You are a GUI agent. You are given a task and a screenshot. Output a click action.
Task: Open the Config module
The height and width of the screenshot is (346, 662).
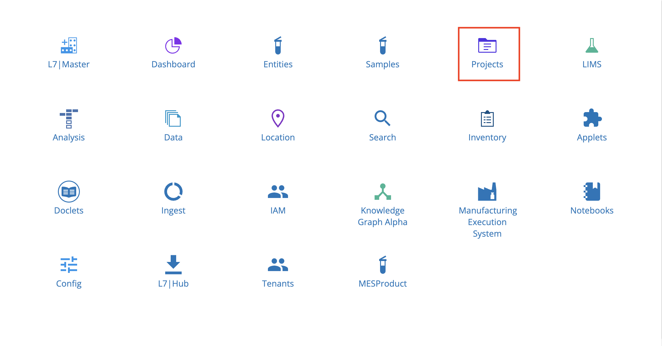(x=68, y=271)
